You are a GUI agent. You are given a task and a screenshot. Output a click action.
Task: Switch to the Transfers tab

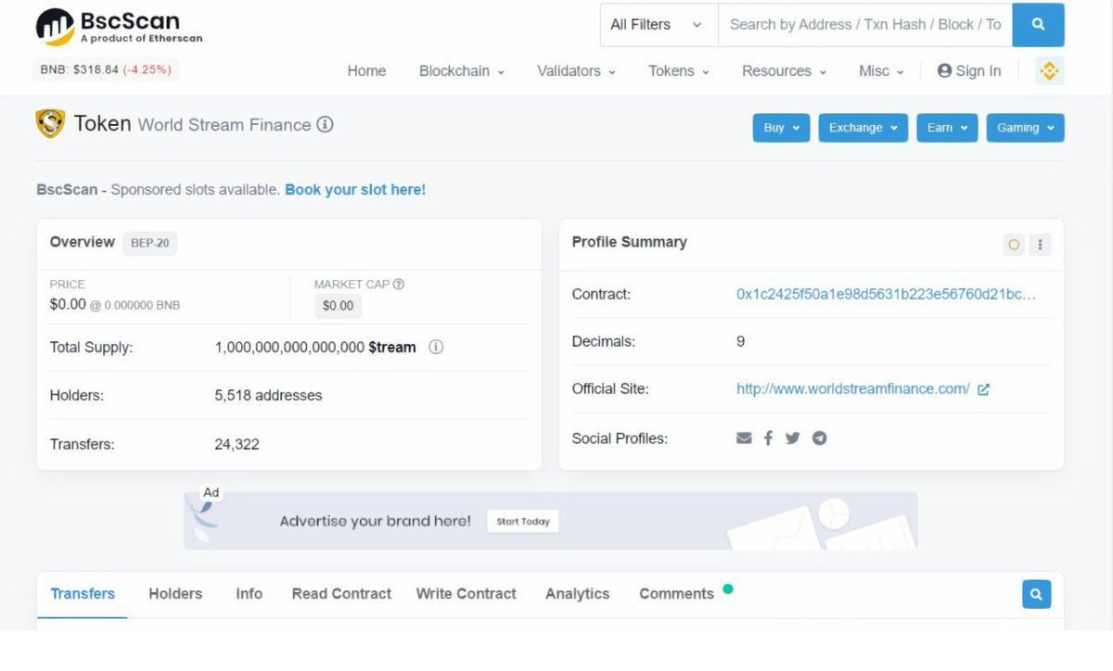[83, 594]
